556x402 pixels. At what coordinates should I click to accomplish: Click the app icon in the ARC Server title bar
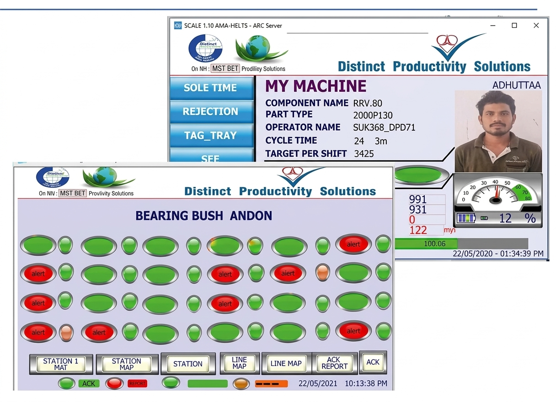(x=178, y=26)
